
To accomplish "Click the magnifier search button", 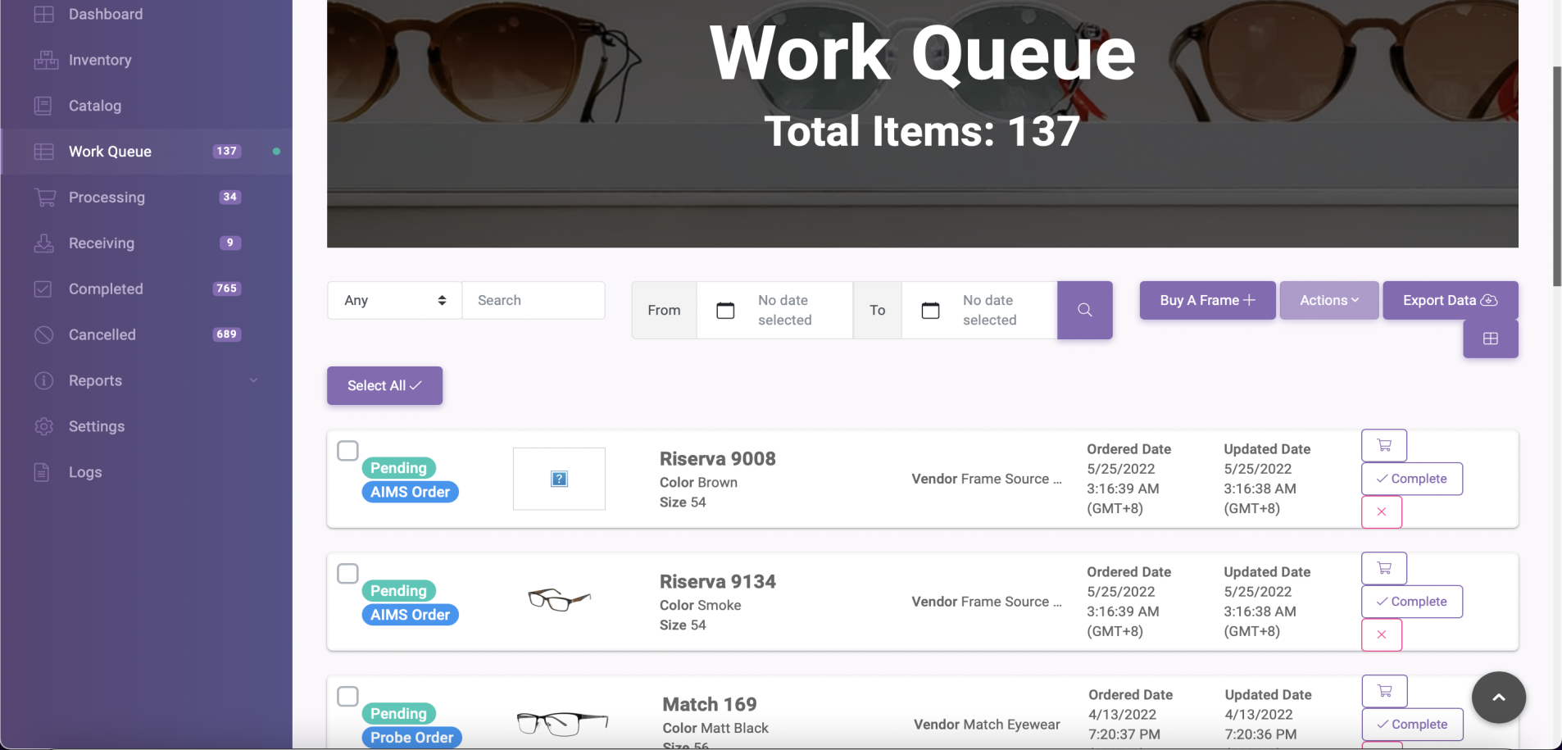I will [1084, 310].
